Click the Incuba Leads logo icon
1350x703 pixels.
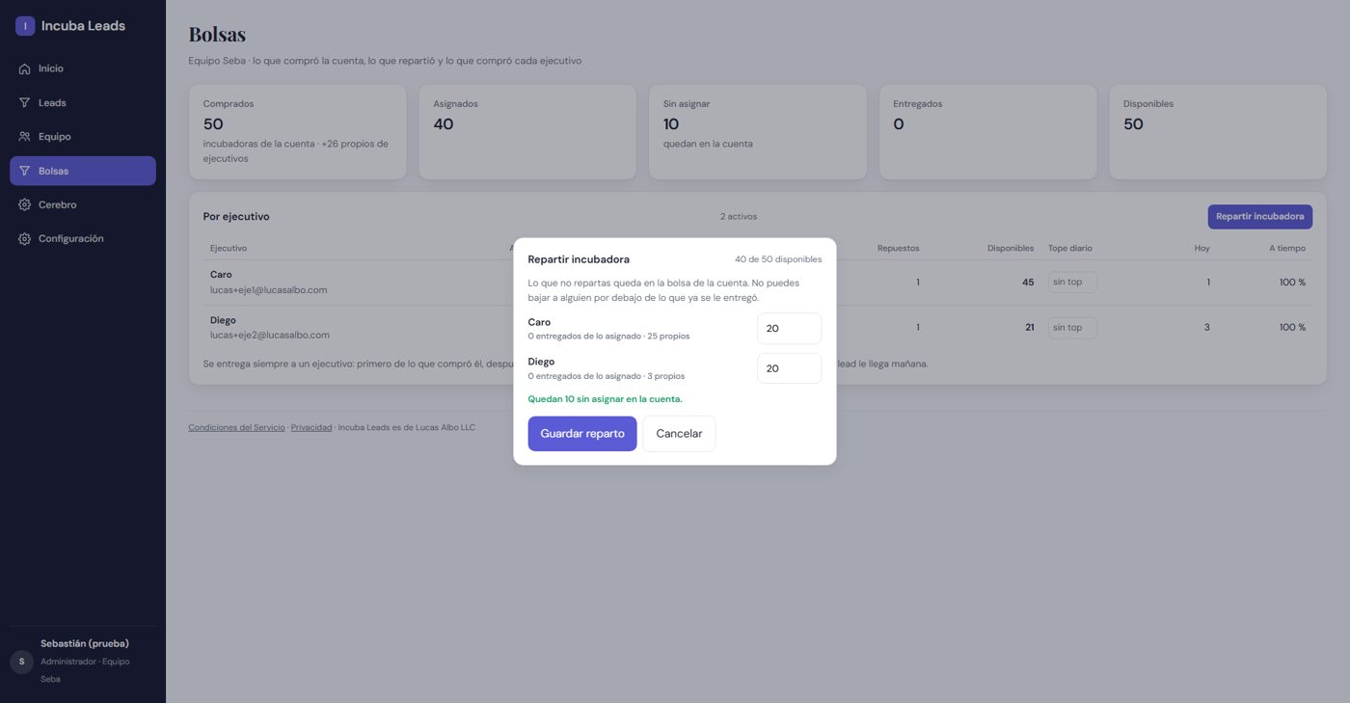[x=25, y=26]
